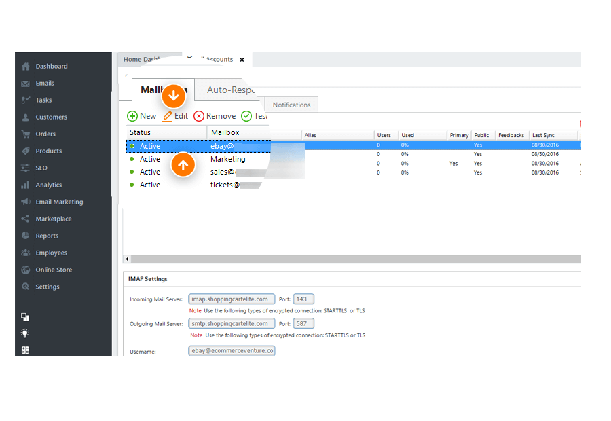Viewport: 611px width, 421px height.
Task: Close the Accounts tab
Action: pyautogui.click(x=242, y=60)
